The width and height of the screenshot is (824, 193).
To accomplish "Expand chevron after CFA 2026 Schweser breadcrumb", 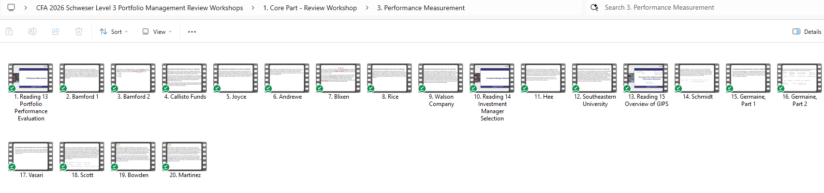I will (x=253, y=8).
